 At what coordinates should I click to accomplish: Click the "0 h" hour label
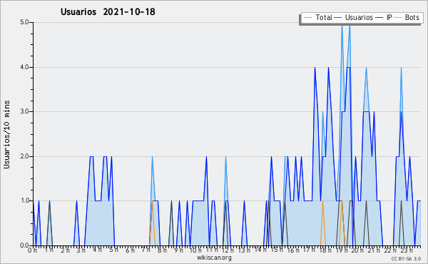click(33, 250)
